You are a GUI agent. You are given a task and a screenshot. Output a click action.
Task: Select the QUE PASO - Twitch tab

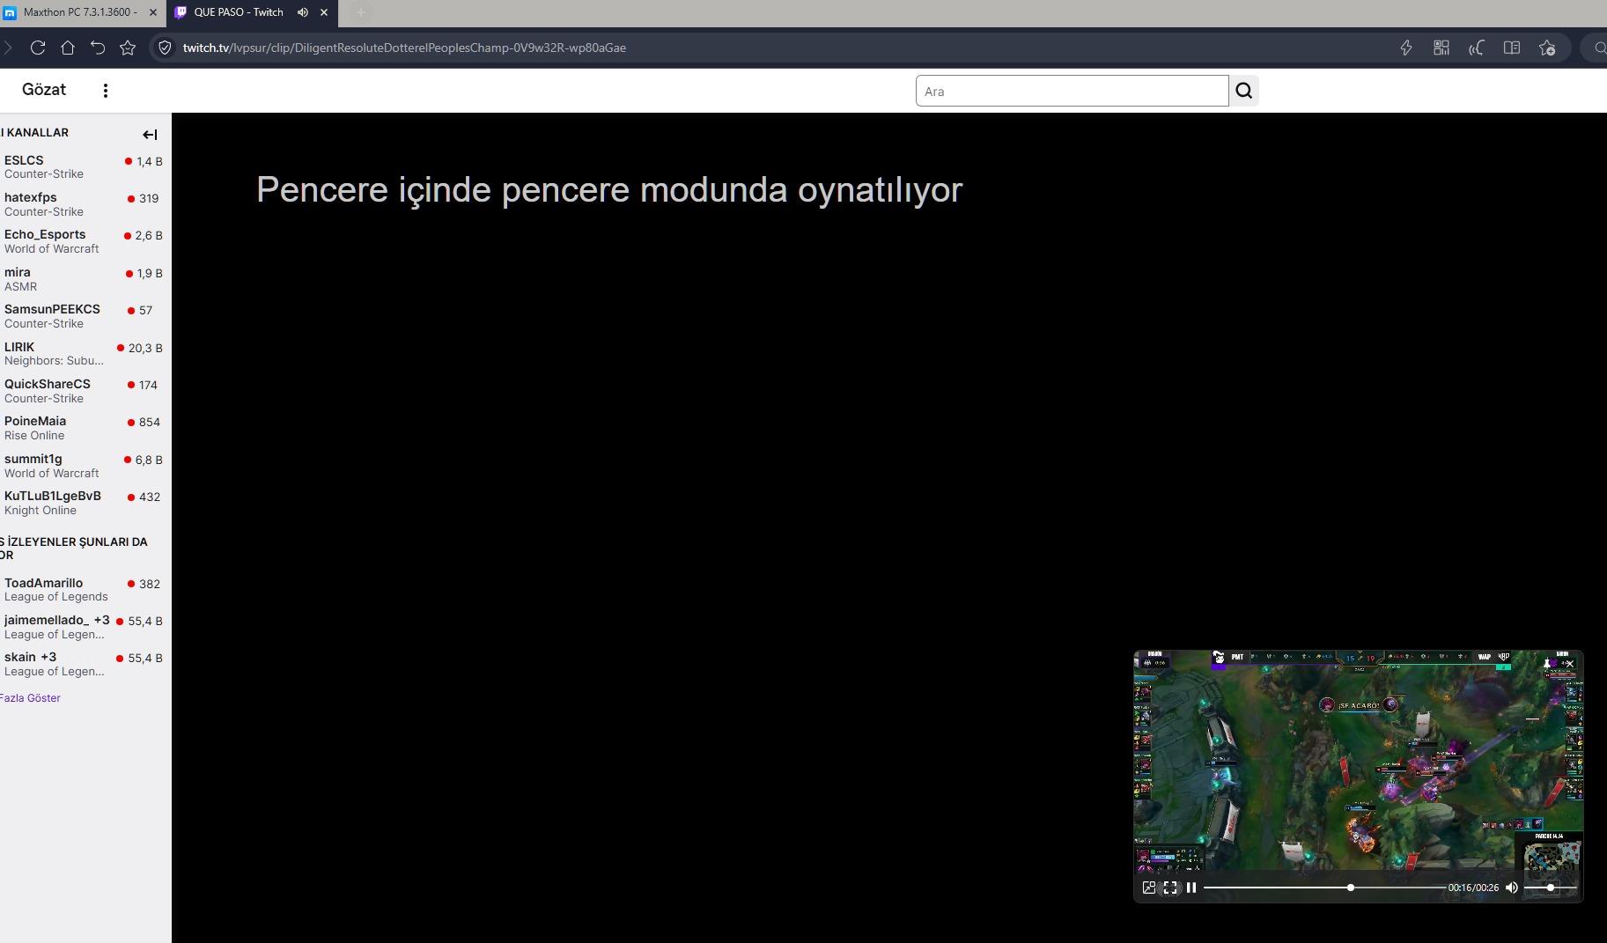click(x=240, y=12)
